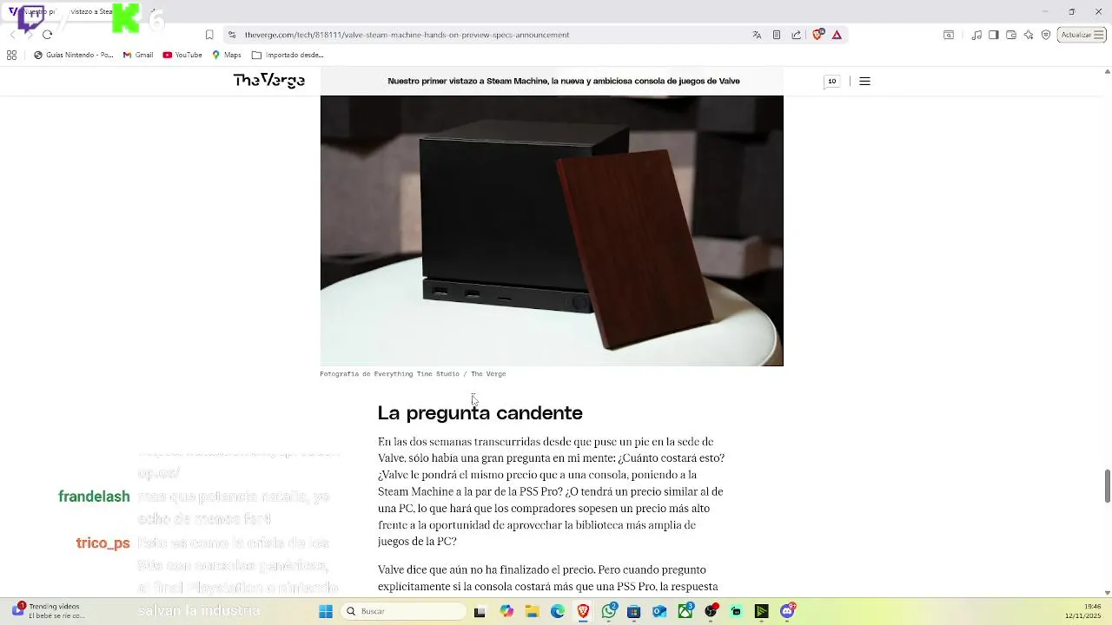Open The Verge hamburger menu
1112x625 pixels.
tap(864, 81)
